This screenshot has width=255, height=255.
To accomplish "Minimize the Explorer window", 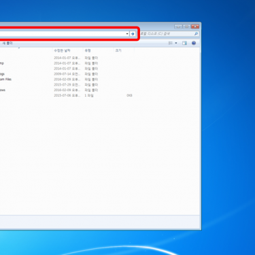I will click(178, 27).
